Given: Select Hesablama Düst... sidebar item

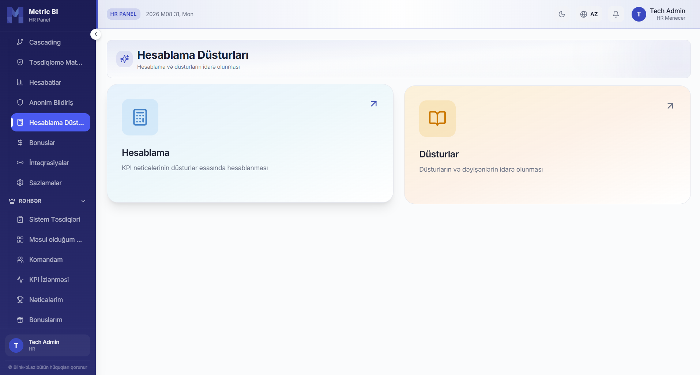Looking at the screenshot, I should pyautogui.click(x=50, y=122).
